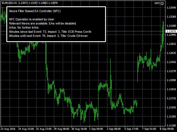Click 'Relevant News are available' line
177x132 pixels.
pyautogui.click(x=43, y=23)
